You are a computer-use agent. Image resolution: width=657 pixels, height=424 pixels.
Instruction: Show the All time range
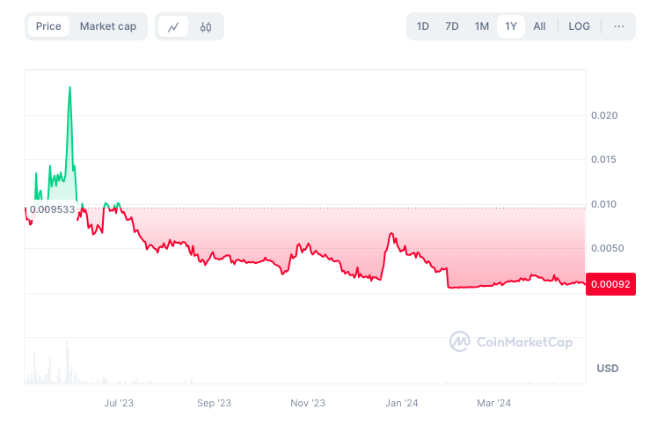539,26
